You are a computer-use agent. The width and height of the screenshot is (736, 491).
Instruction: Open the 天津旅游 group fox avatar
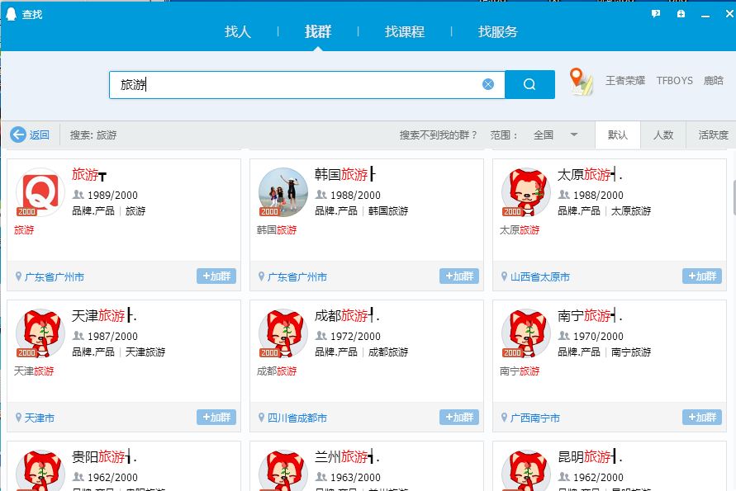[40, 333]
